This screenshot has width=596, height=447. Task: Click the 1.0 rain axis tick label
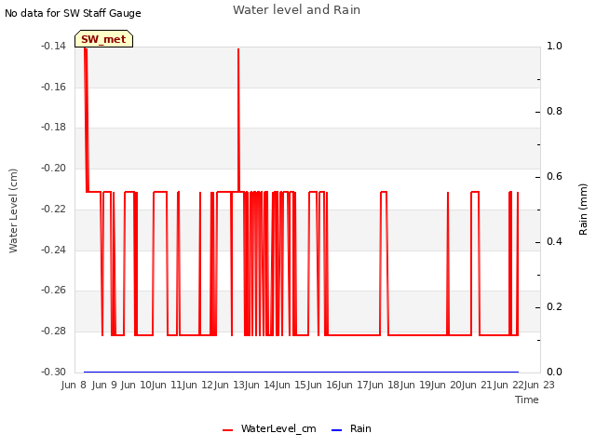554,46
